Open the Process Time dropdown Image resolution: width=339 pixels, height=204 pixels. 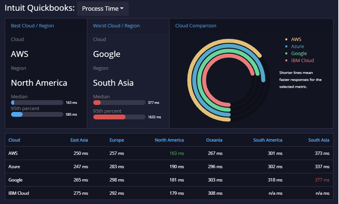click(103, 9)
